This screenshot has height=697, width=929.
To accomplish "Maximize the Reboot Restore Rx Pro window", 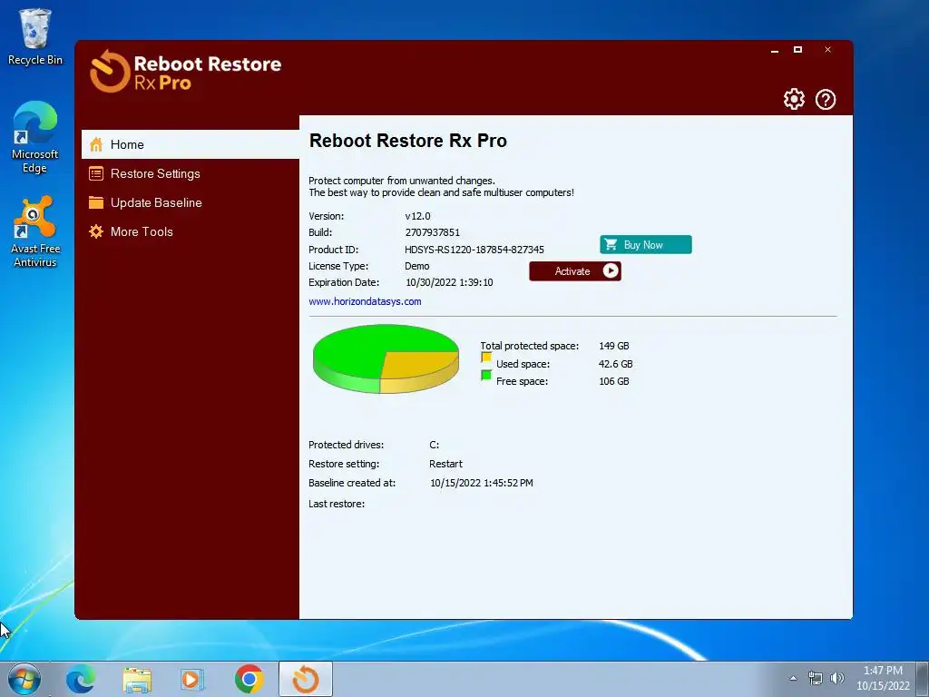I will click(798, 50).
